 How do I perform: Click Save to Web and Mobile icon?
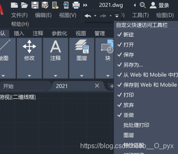point(66,5)
